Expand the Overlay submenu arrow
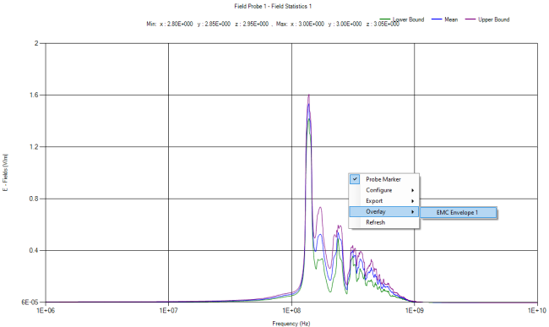Screen dimensions: 549x327 [413, 212]
